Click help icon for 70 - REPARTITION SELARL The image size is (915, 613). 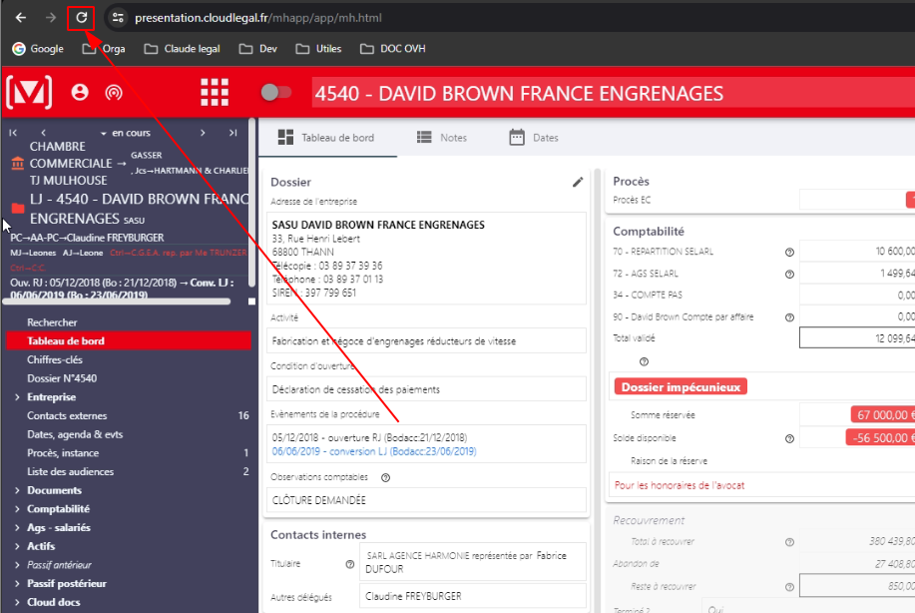[x=789, y=253]
